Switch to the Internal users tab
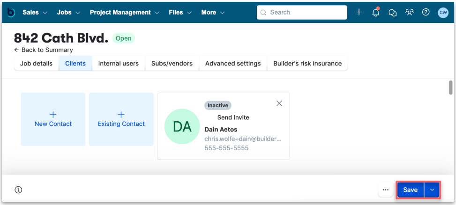The height and width of the screenshot is (205, 456). point(119,63)
